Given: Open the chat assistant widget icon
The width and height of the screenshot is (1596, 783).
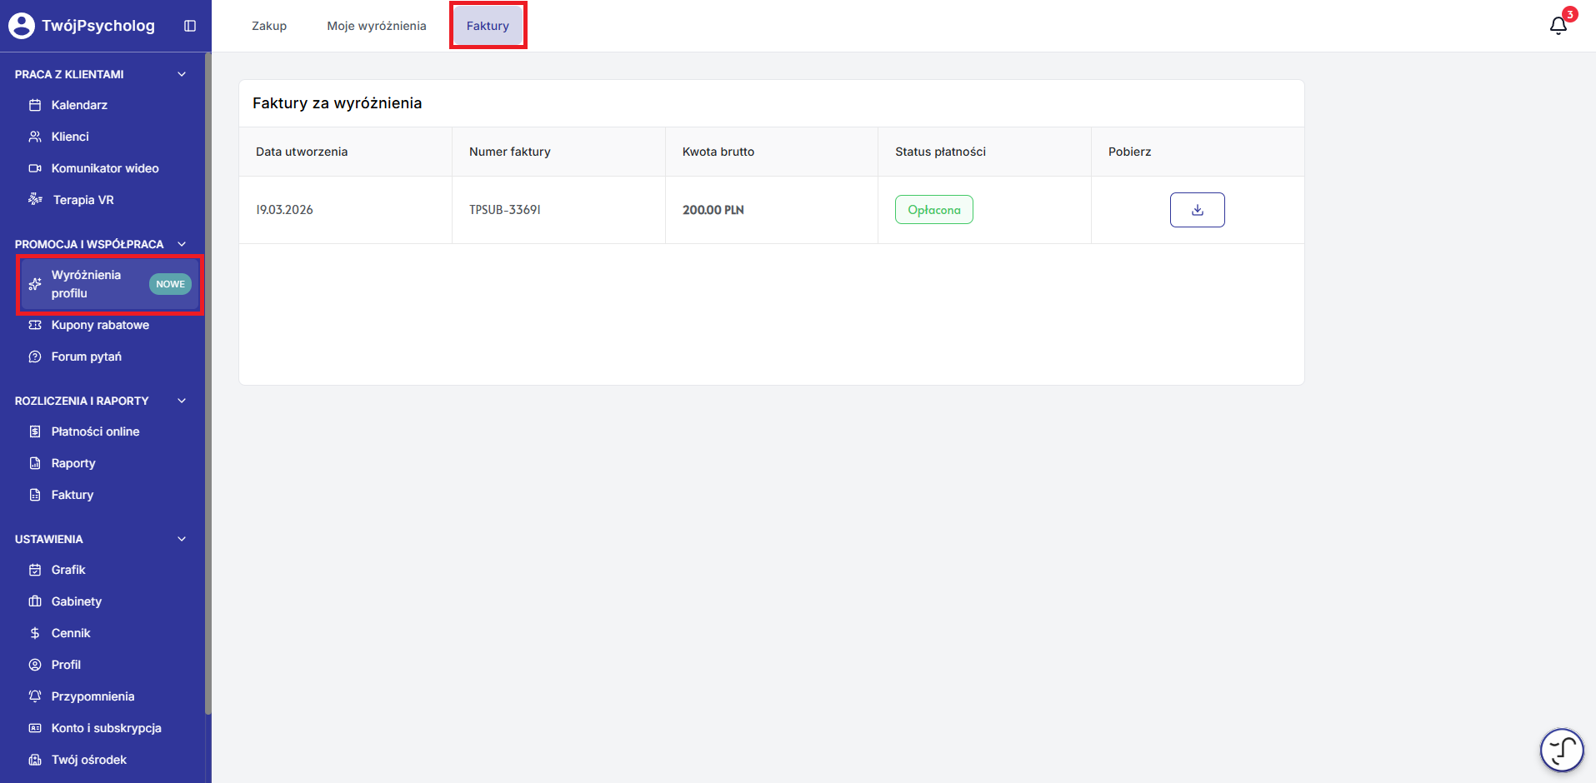Looking at the screenshot, I should [x=1562, y=750].
